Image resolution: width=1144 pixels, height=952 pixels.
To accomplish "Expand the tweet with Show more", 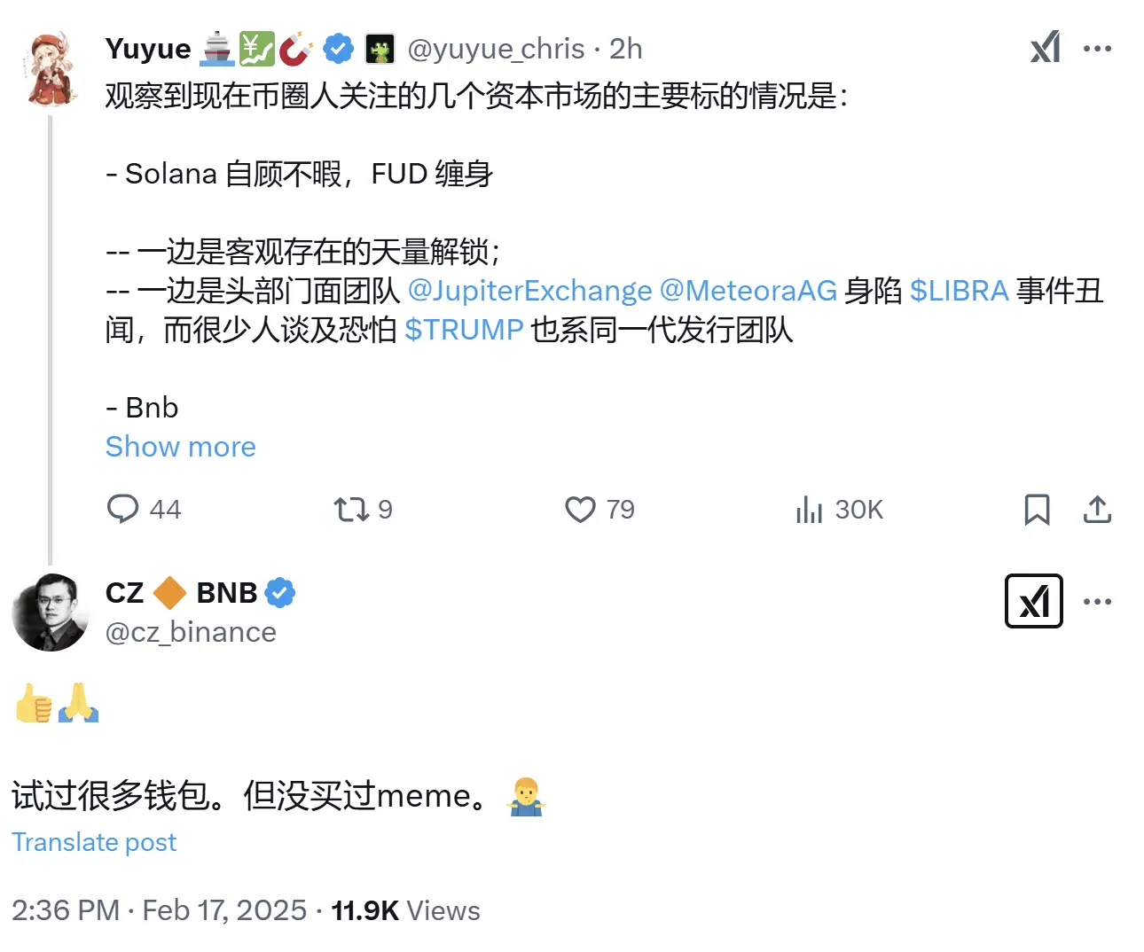I will [180, 447].
